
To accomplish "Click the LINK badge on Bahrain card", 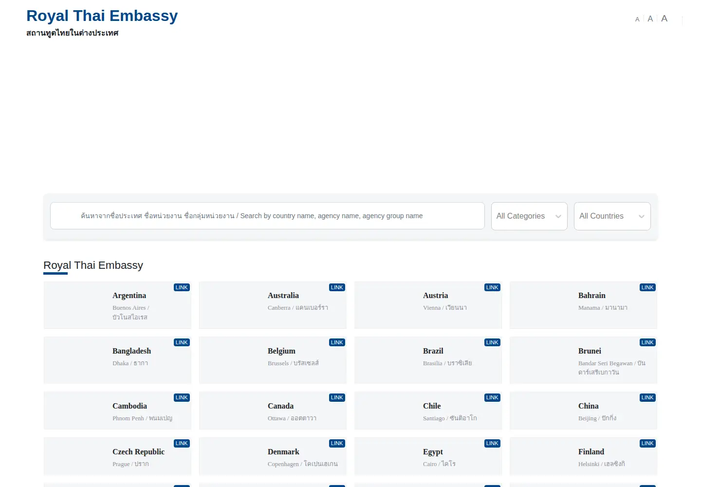I will tap(647, 287).
